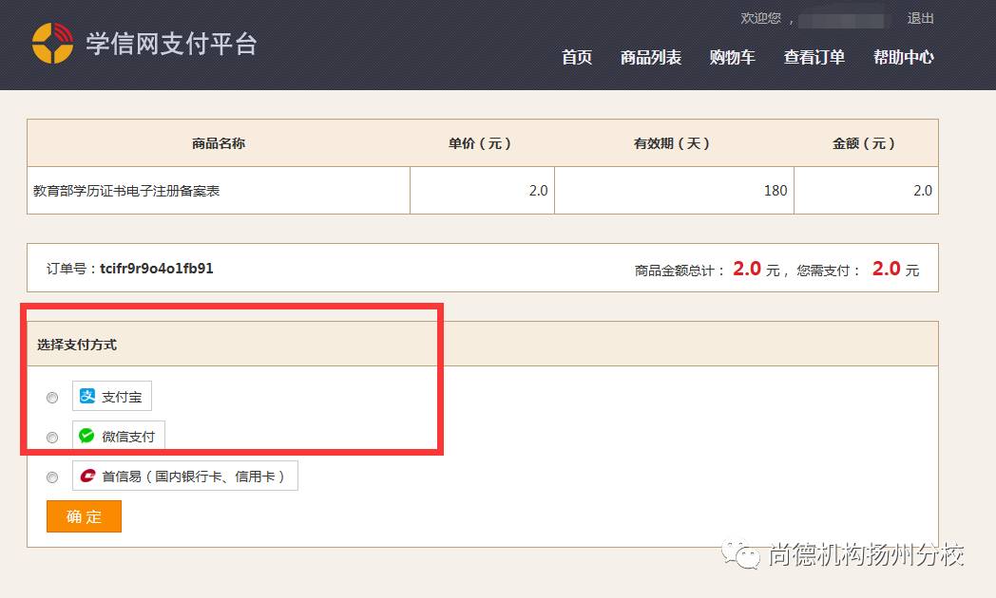Click the 微信支付 payment option label
Screen dimensions: 996x598
click(119, 436)
